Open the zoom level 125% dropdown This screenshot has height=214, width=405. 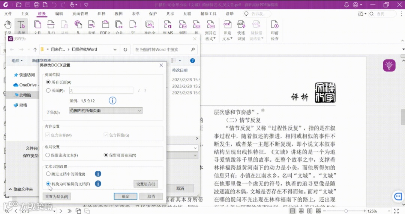(x=389, y=211)
